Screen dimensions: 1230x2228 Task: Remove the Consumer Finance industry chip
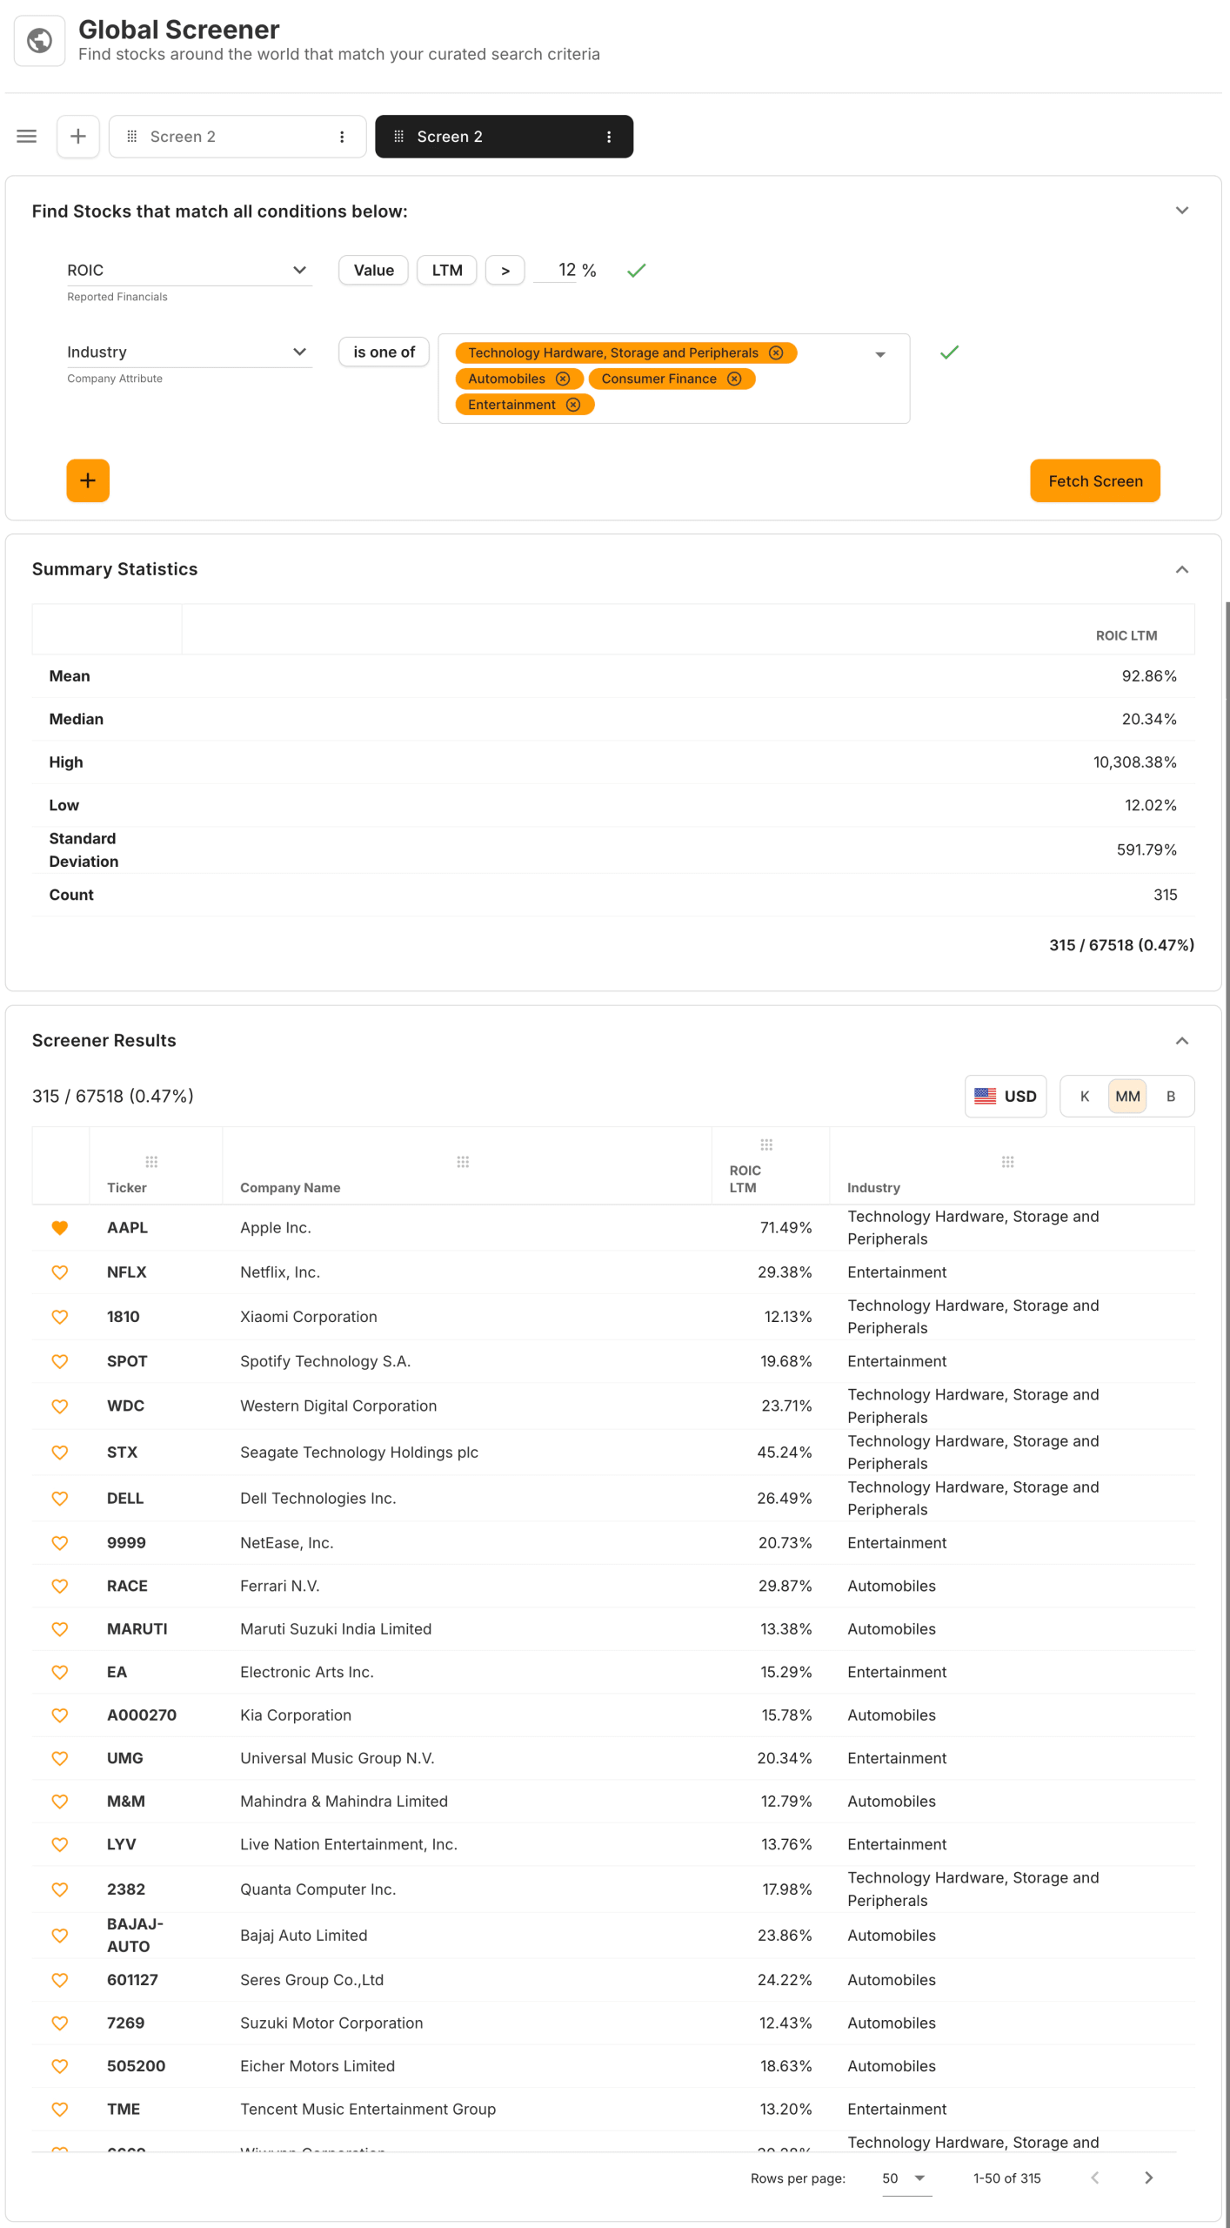tap(734, 379)
